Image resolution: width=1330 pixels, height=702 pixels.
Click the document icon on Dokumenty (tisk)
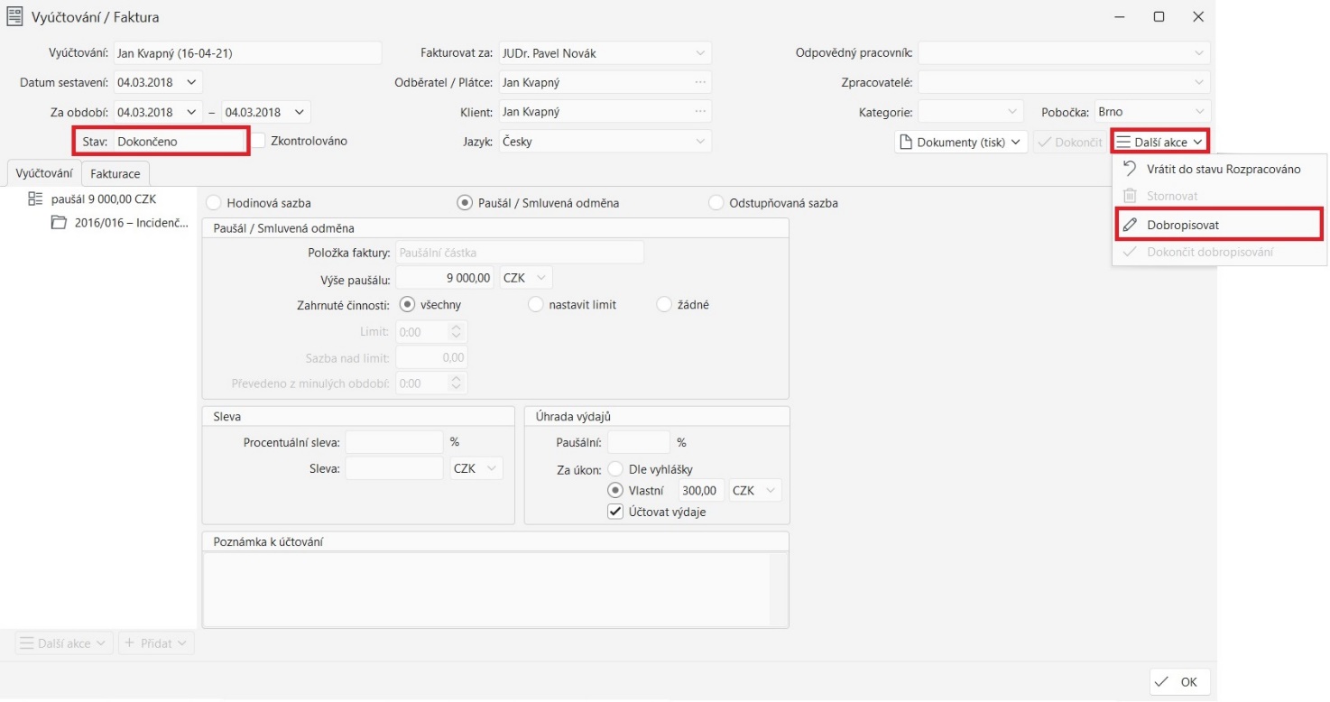click(906, 143)
